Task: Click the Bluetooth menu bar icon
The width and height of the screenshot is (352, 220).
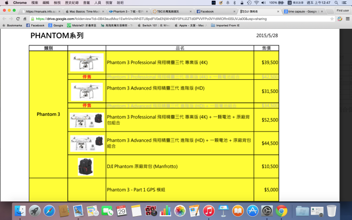Action: tap(235, 3)
